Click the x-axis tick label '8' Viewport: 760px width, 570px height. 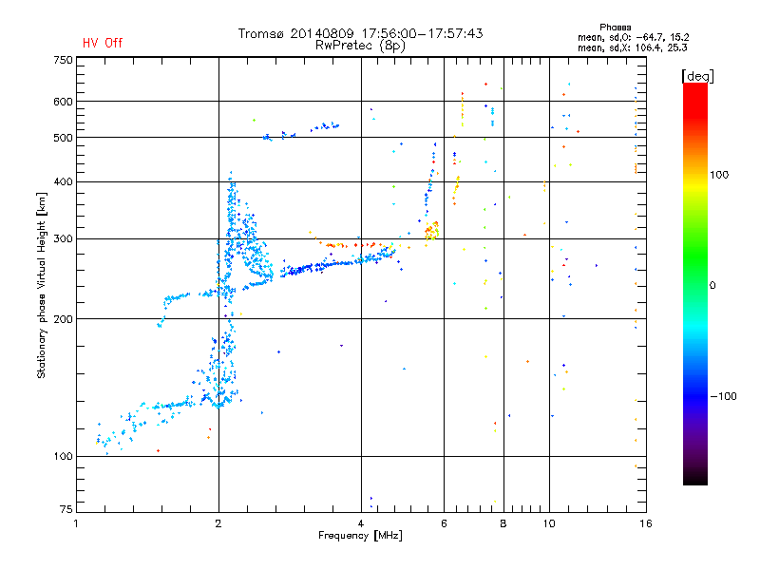503,523
